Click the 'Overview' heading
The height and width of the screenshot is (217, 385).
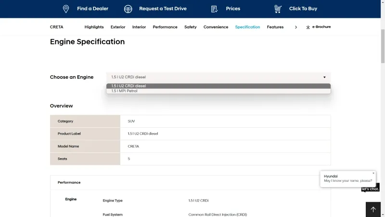(x=62, y=106)
